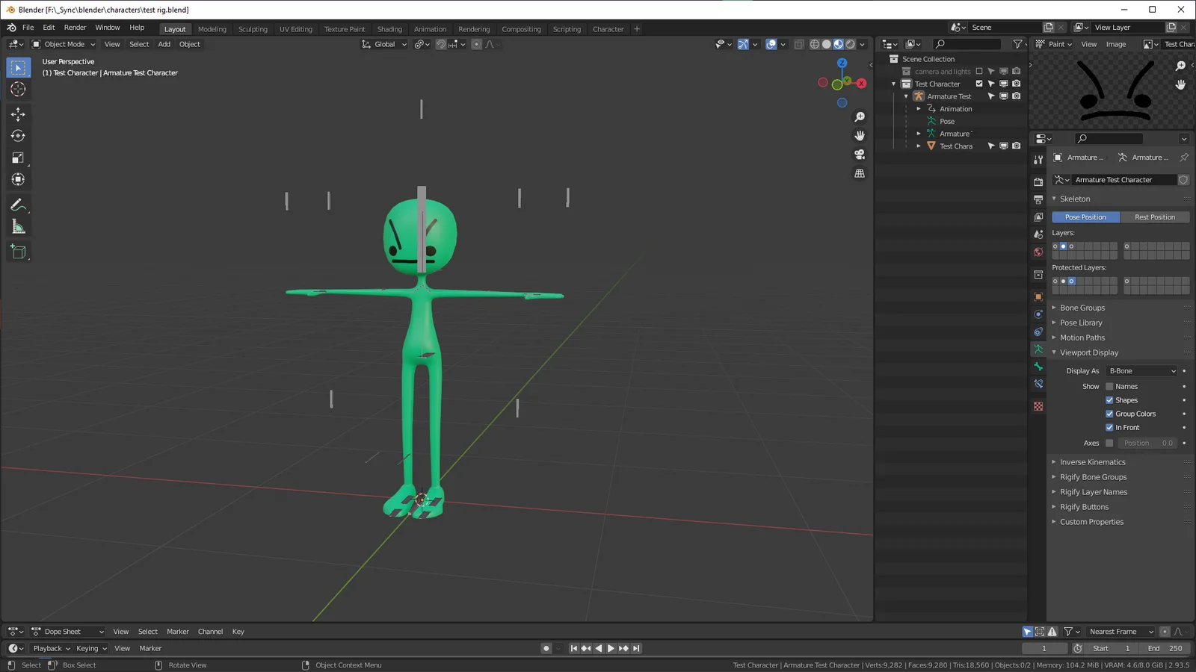The height and width of the screenshot is (672, 1196).
Task: Switch to Rest Position in the Skeleton panel
Action: tap(1156, 217)
